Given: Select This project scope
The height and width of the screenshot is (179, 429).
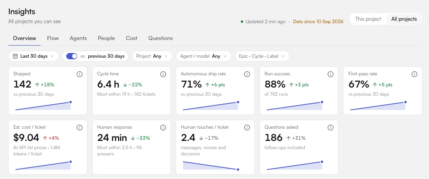Looking at the screenshot, I should pos(368,19).
